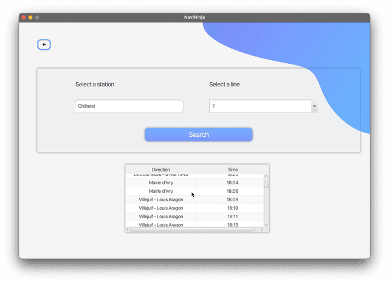Open the line selection combo box

point(263,106)
